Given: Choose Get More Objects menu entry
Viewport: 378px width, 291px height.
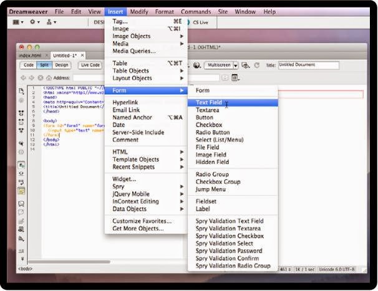Looking at the screenshot, I should click(146, 229).
